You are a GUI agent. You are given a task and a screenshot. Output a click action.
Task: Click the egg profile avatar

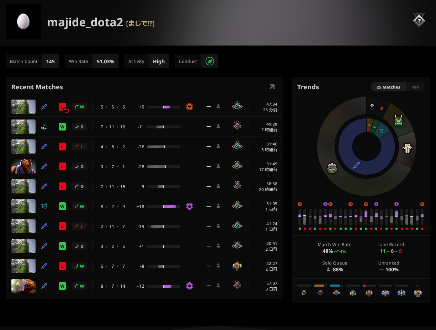[x=23, y=22]
